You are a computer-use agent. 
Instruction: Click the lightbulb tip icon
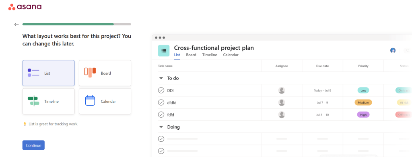[25, 124]
